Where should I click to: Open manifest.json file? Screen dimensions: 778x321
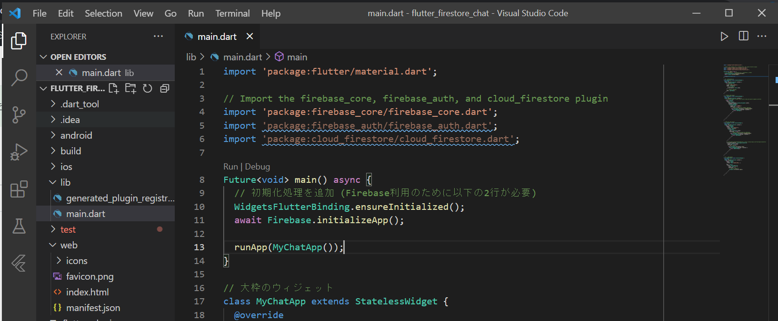pos(106,308)
